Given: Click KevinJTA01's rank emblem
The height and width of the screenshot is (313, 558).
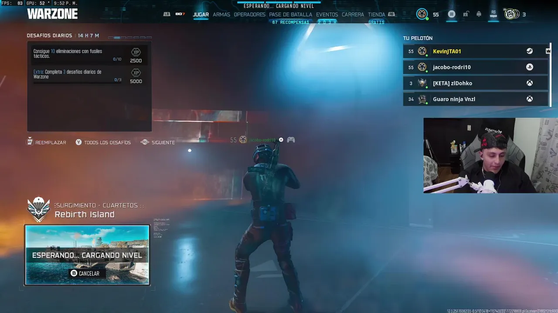Looking at the screenshot, I should coord(422,51).
